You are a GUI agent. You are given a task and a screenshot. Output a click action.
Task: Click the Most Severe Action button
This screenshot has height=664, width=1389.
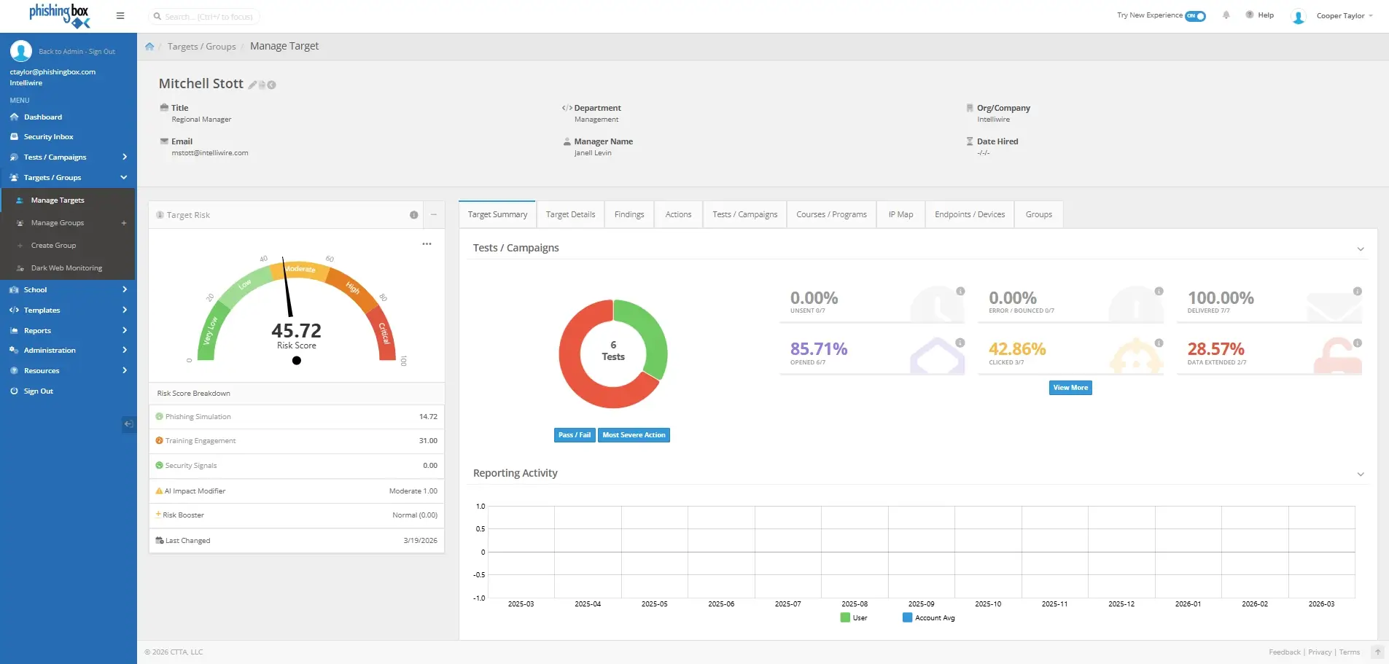pos(634,435)
